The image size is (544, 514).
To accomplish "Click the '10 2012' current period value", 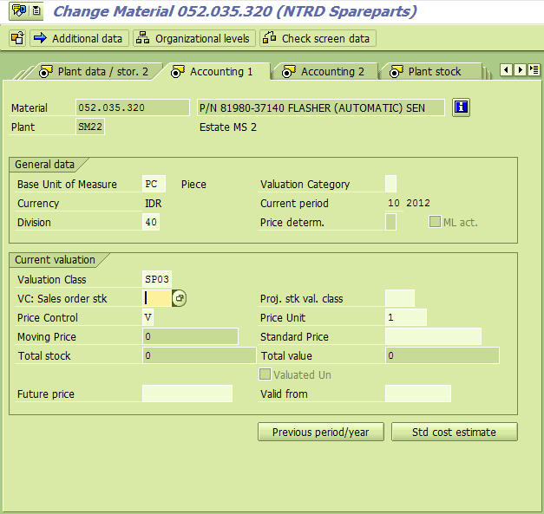I will pyautogui.click(x=409, y=203).
